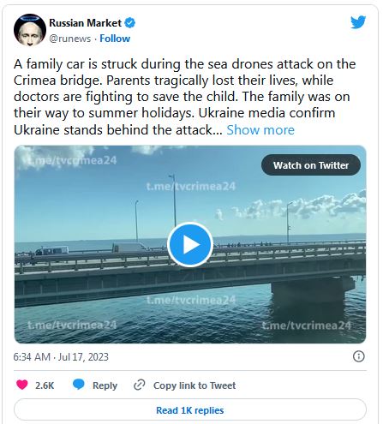This screenshot has height=424, width=383.
Task: Click the Watch on Twitter button
Action: (x=311, y=165)
